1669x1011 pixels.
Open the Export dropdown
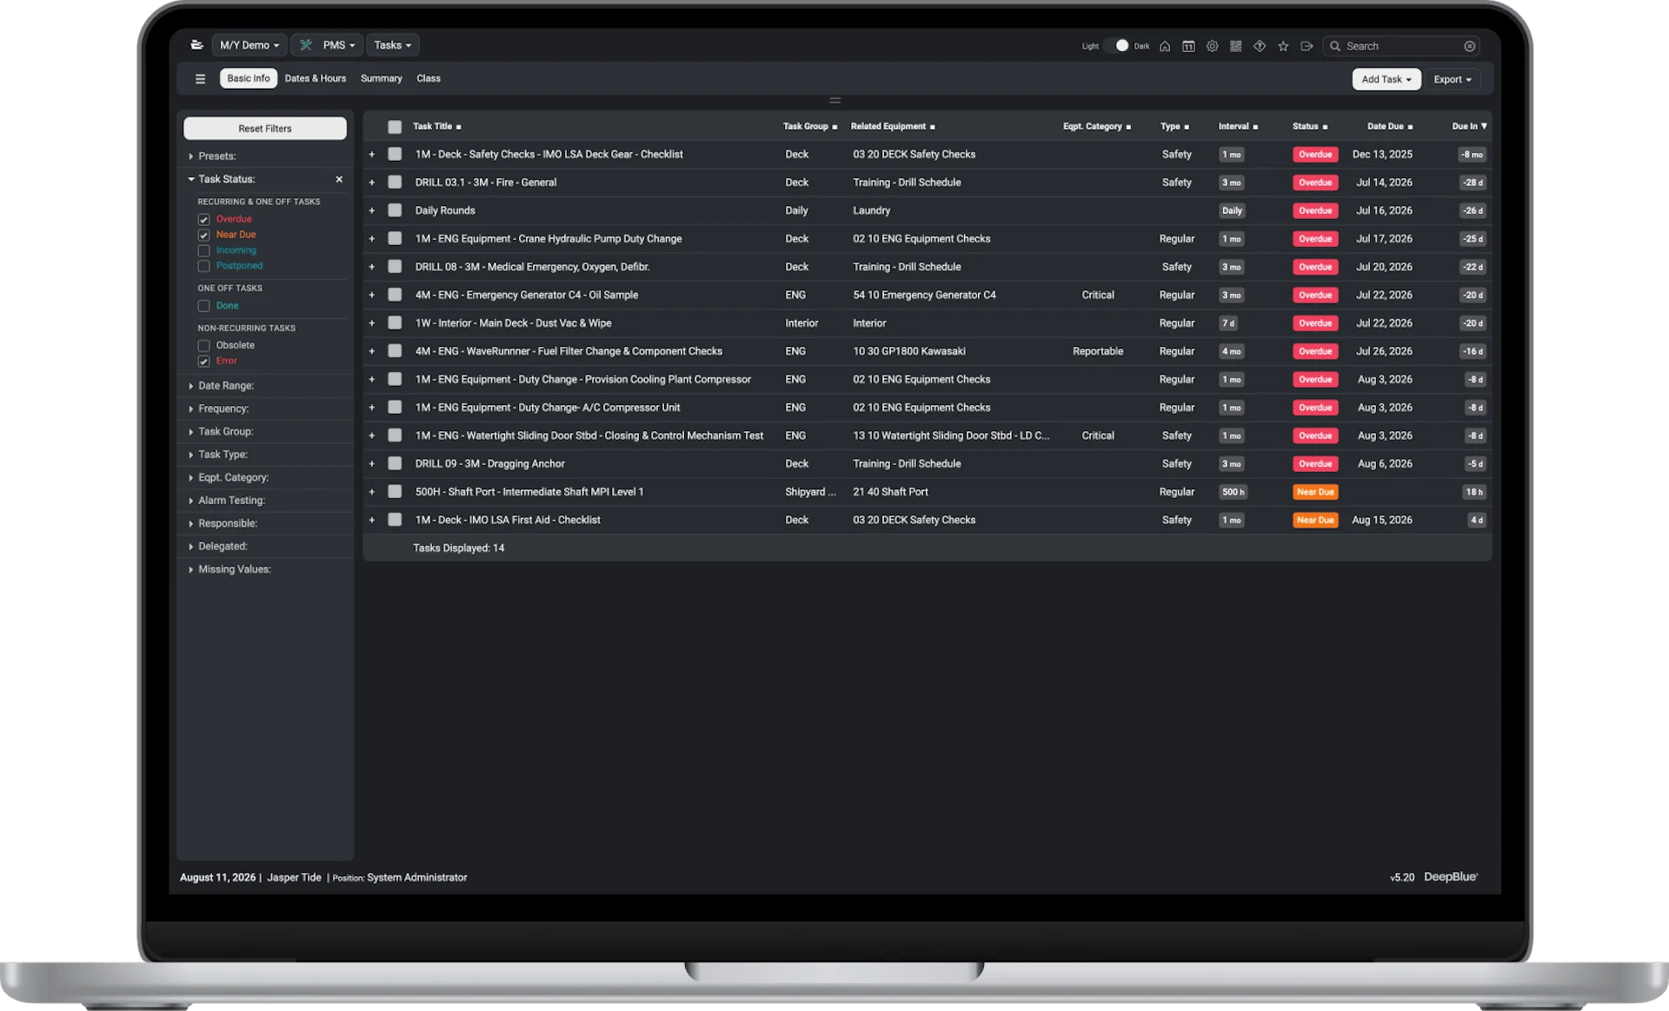pyautogui.click(x=1453, y=79)
